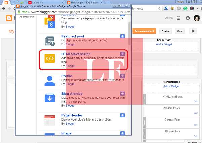This screenshot has width=202, height=143.
Task: Add the Featured post gadget with its plus button
Action: tap(122, 36)
